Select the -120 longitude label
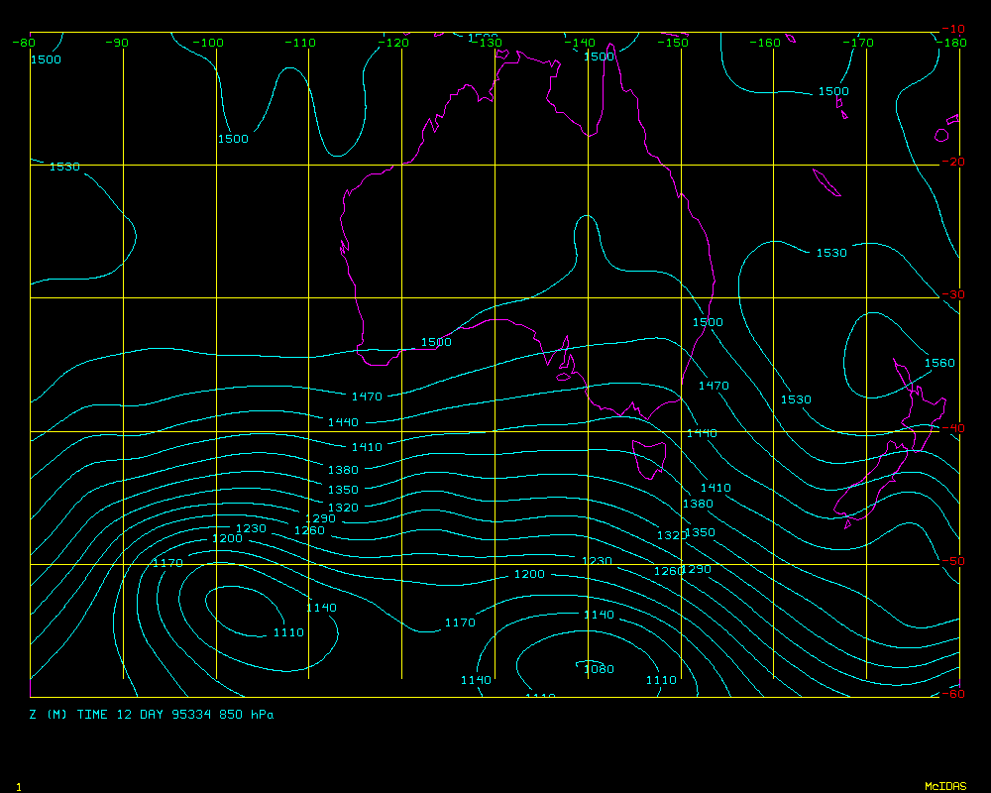991x793 pixels. click(393, 43)
